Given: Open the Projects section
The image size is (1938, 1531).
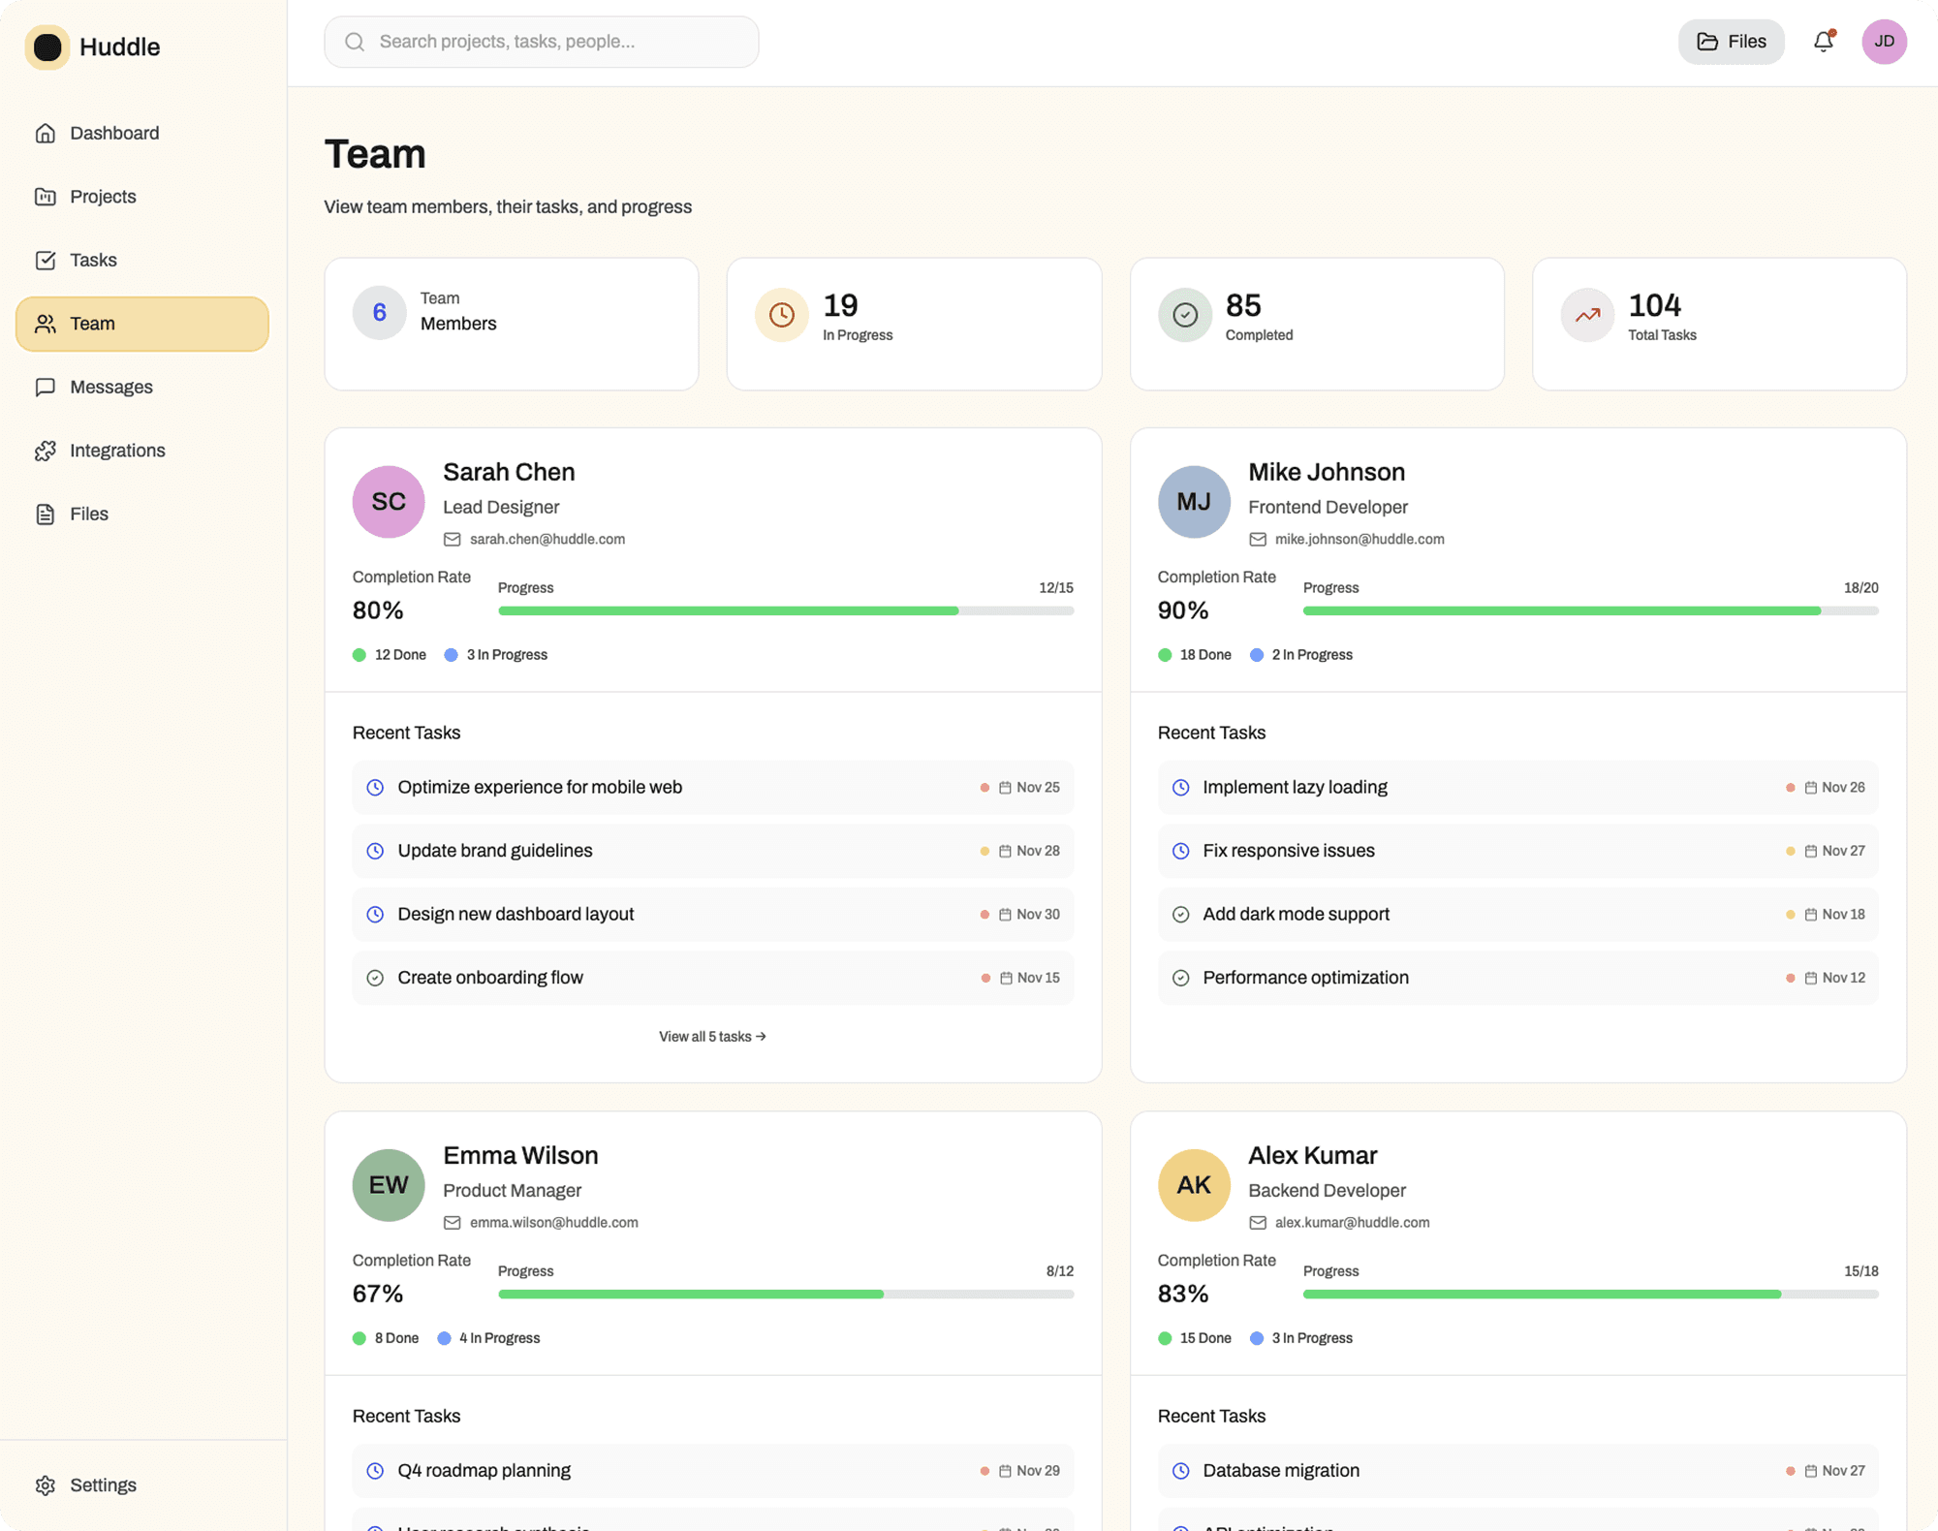Looking at the screenshot, I should pyautogui.click(x=103, y=197).
